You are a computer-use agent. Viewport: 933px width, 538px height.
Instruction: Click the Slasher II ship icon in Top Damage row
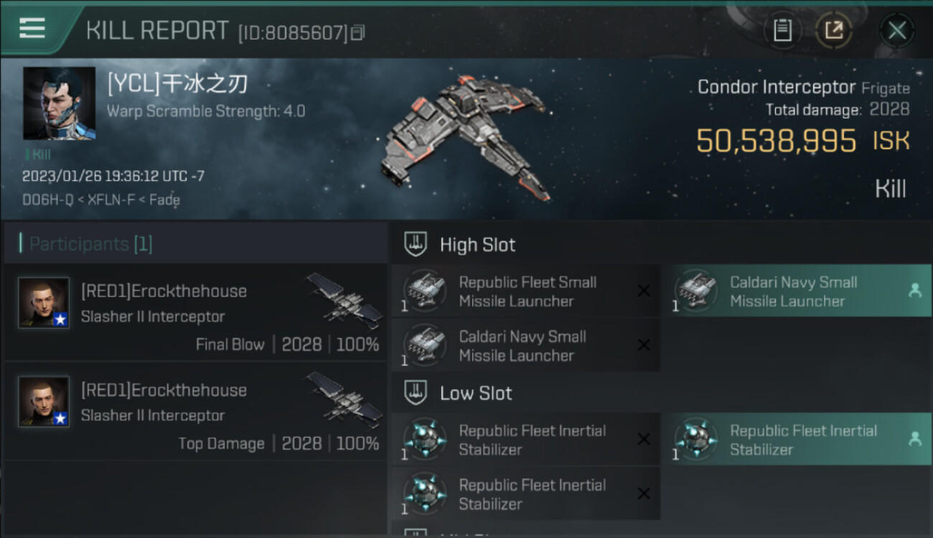[x=344, y=399]
